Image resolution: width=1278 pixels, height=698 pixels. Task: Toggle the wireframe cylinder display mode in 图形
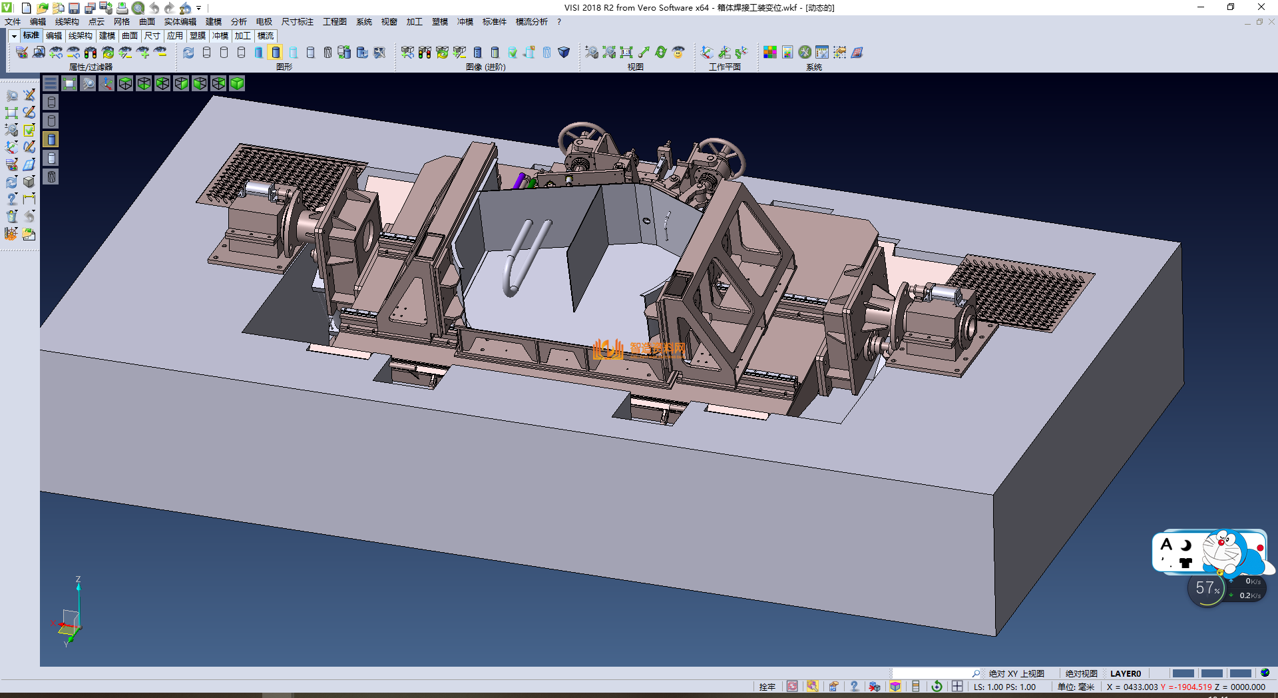point(206,53)
